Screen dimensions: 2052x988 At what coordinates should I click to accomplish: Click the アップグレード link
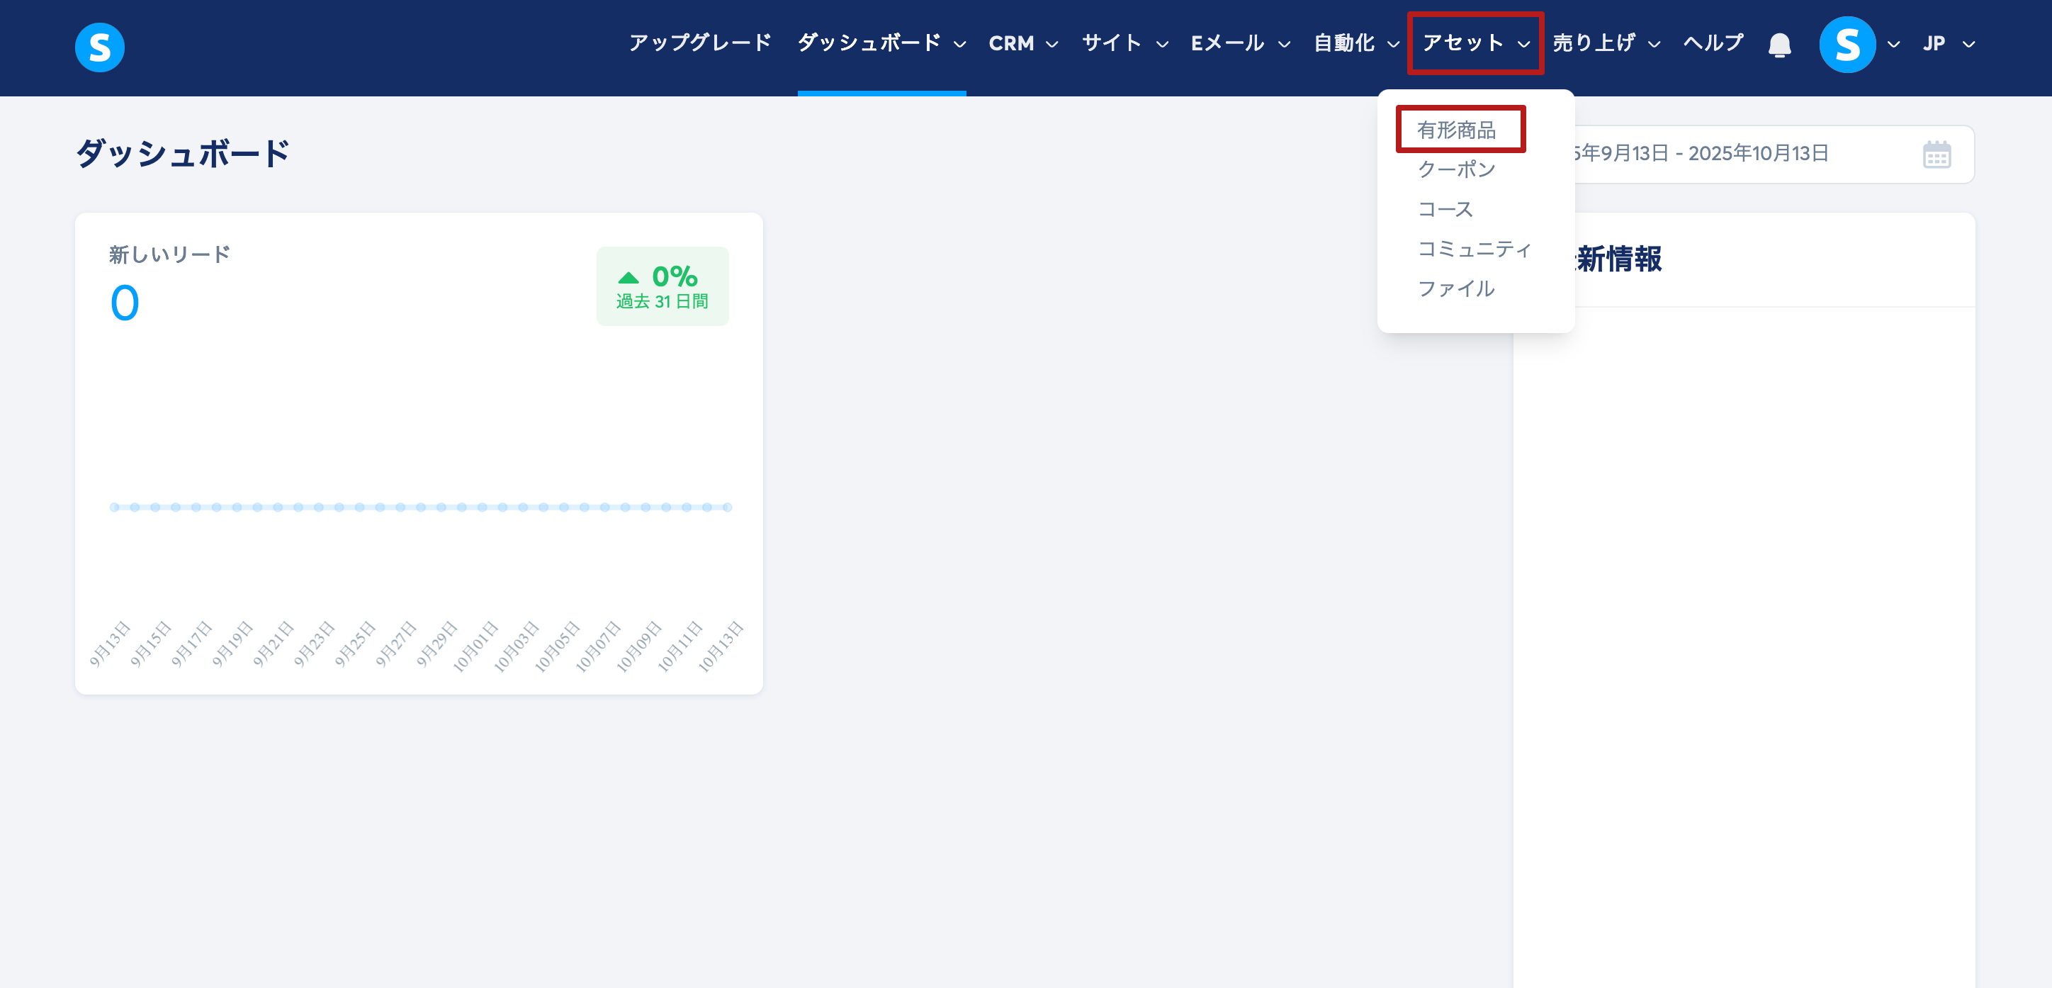pyautogui.click(x=699, y=44)
